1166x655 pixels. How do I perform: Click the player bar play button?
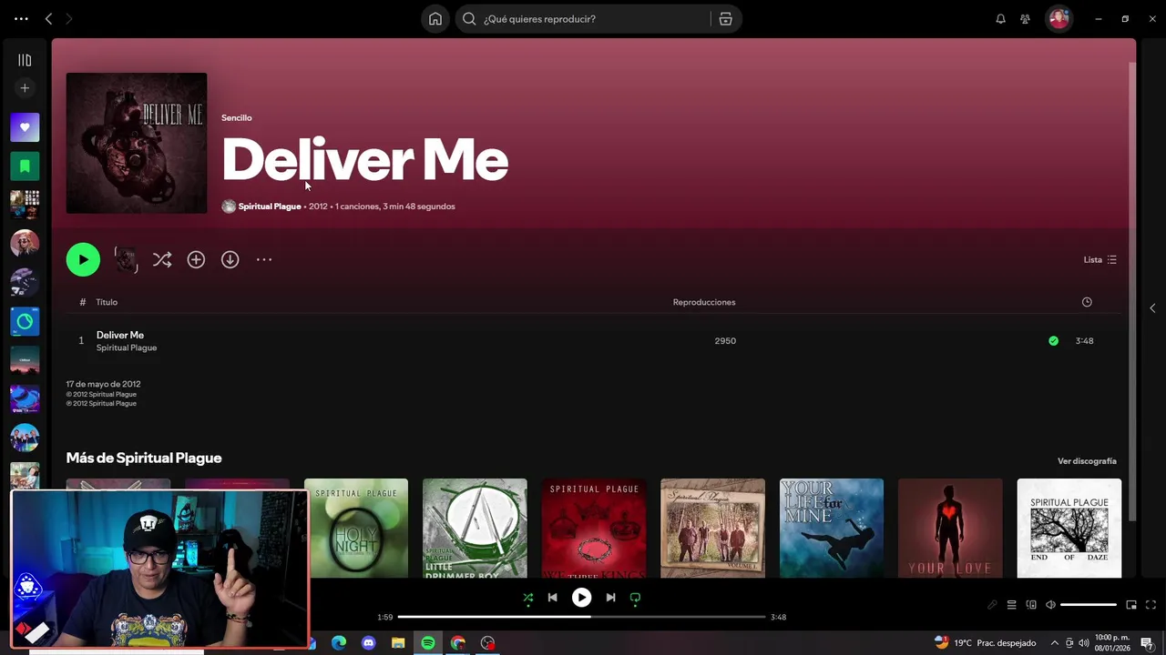pos(581,598)
